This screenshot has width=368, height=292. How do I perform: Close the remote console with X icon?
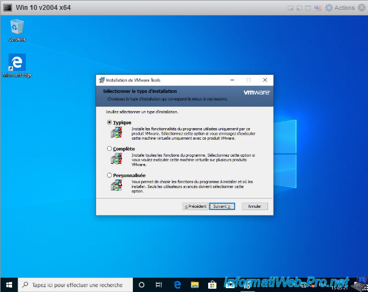pos(361,8)
